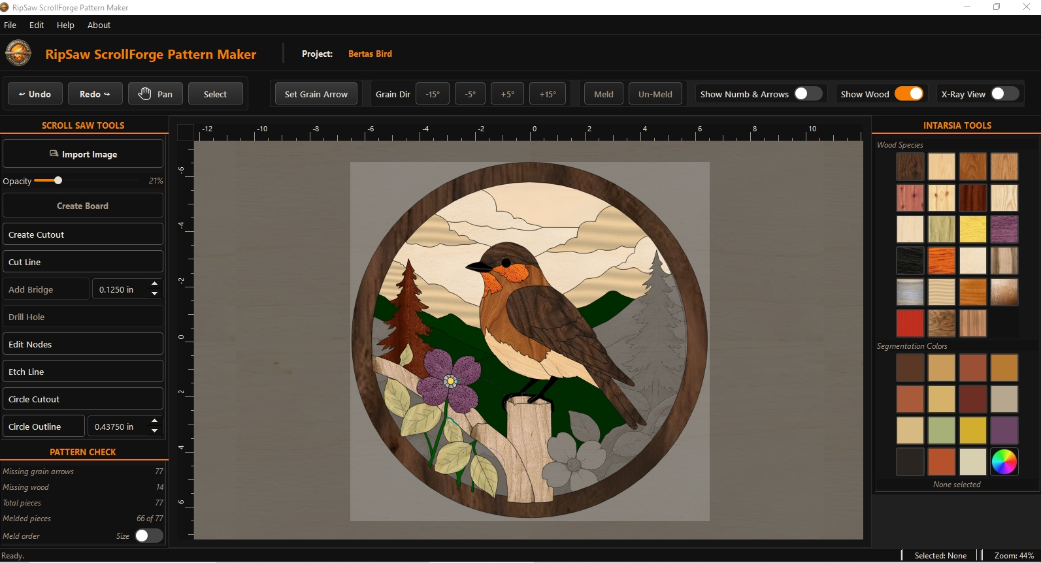Increase the Circle Outline size value

(154, 421)
